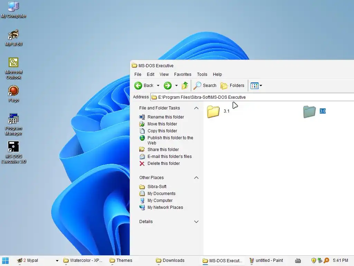Click the highlighted 3.0 folder label
Image resolution: width=354 pixels, height=266 pixels.
click(x=323, y=111)
